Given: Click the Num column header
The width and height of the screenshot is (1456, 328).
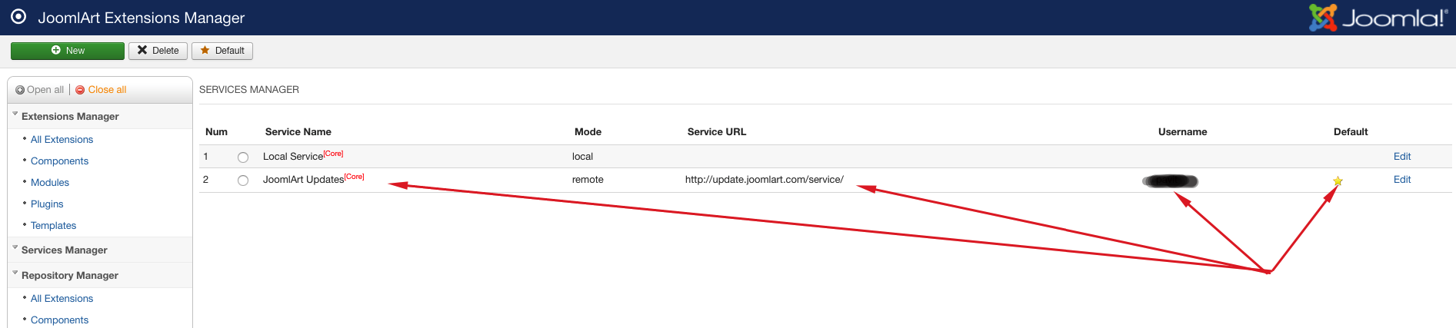Looking at the screenshot, I should [216, 131].
